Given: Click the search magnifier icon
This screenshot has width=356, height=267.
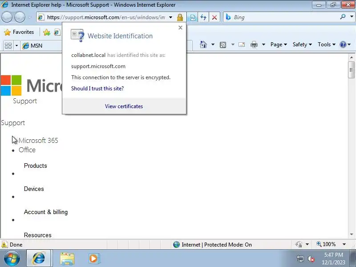Looking at the screenshot, I should (x=343, y=17).
